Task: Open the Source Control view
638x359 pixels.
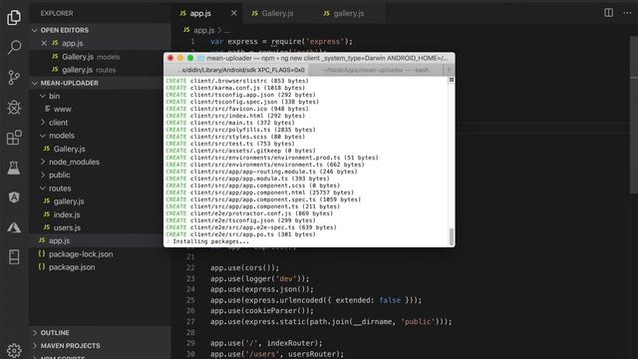Action: point(14,77)
